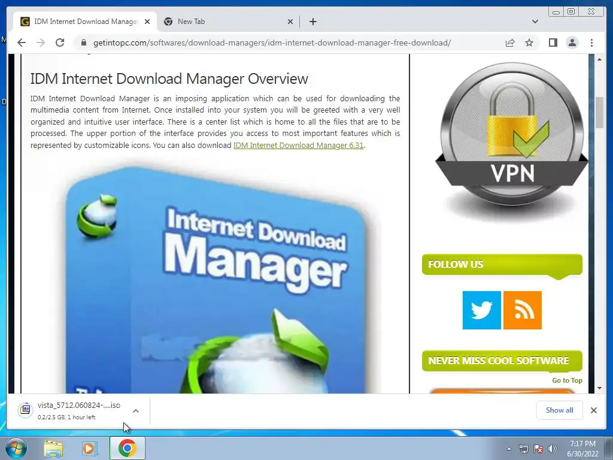Image resolution: width=613 pixels, height=460 pixels.
Task: Click the ISO file icon in downloads bar
Action: (25, 410)
